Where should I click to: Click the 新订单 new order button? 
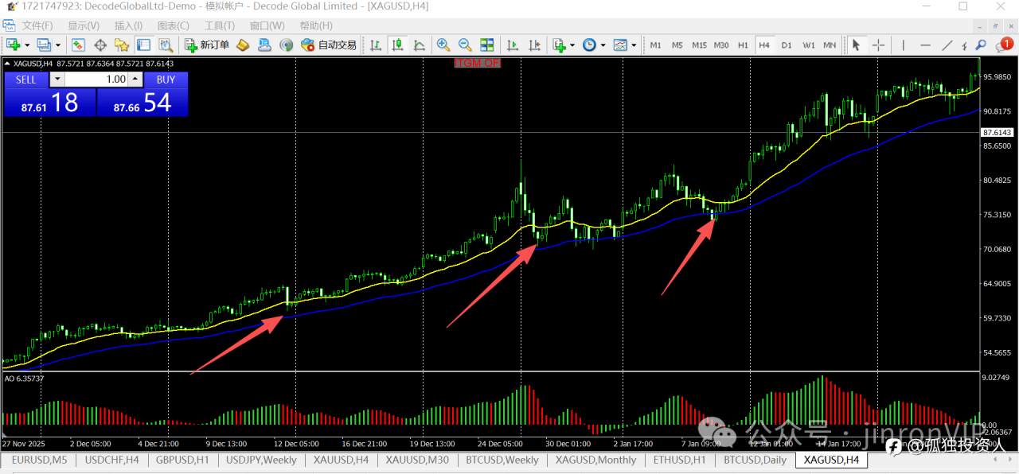pyautogui.click(x=207, y=45)
